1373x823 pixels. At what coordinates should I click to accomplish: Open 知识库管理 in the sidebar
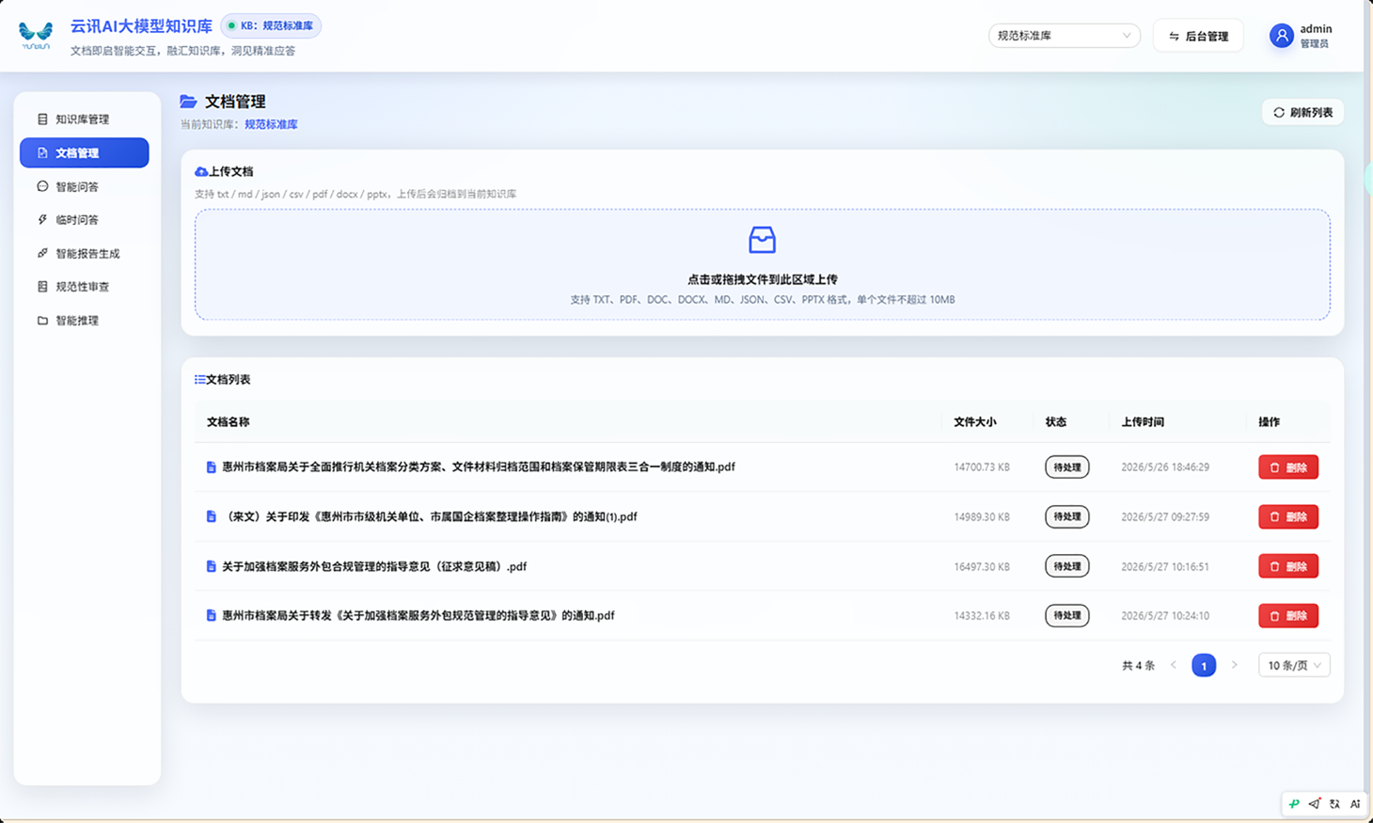tap(85, 119)
